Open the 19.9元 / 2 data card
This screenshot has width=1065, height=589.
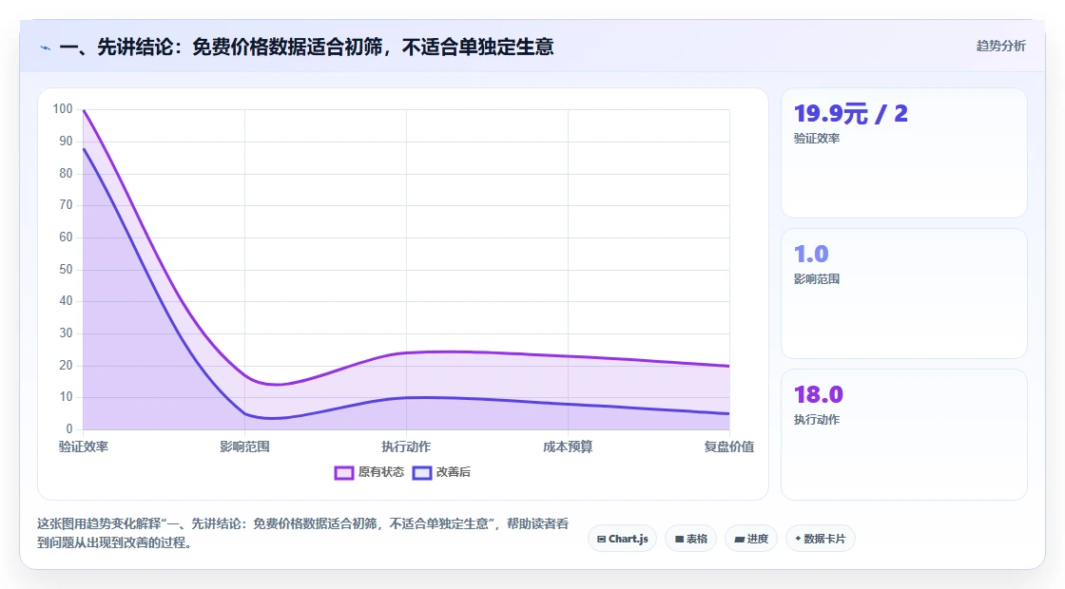(x=904, y=153)
